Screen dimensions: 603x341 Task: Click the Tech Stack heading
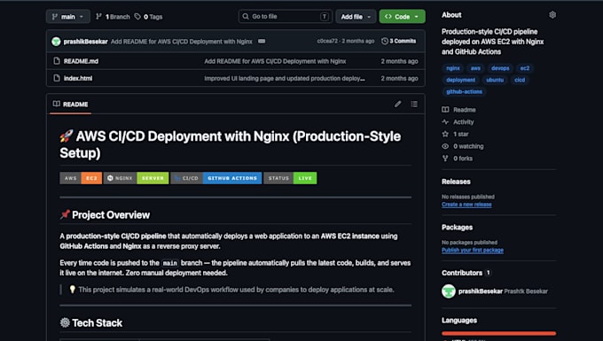pos(91,323)
